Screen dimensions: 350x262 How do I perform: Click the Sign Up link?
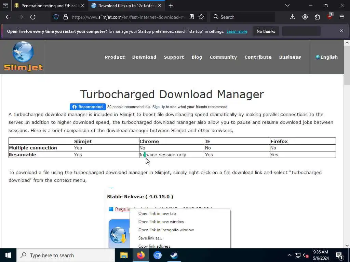(x=159, y=107)
